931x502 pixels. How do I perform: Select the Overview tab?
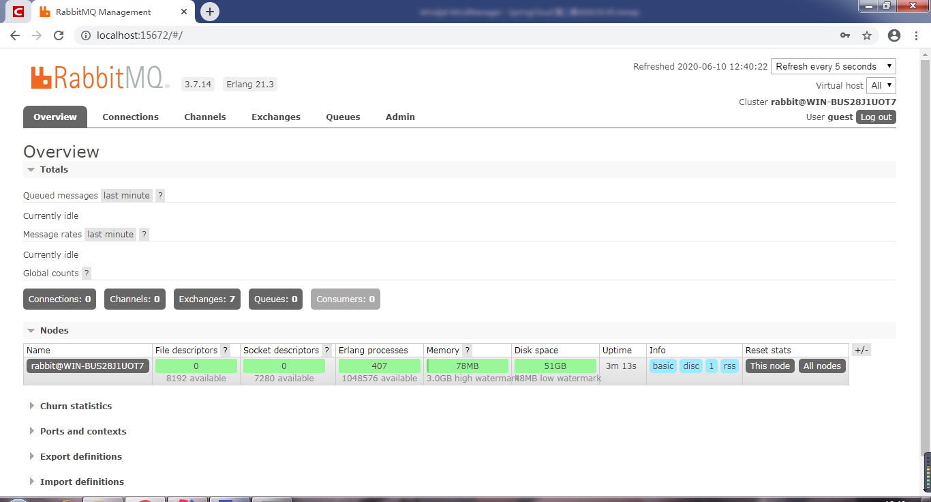click(x=55, y=117)
